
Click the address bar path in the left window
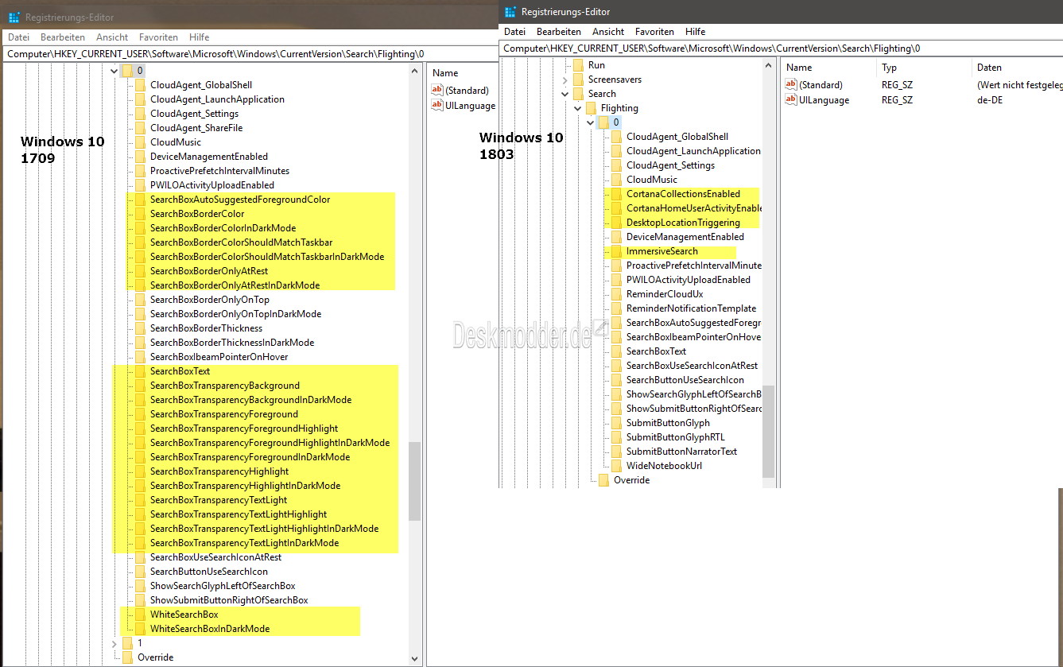(x=215, y=54)
